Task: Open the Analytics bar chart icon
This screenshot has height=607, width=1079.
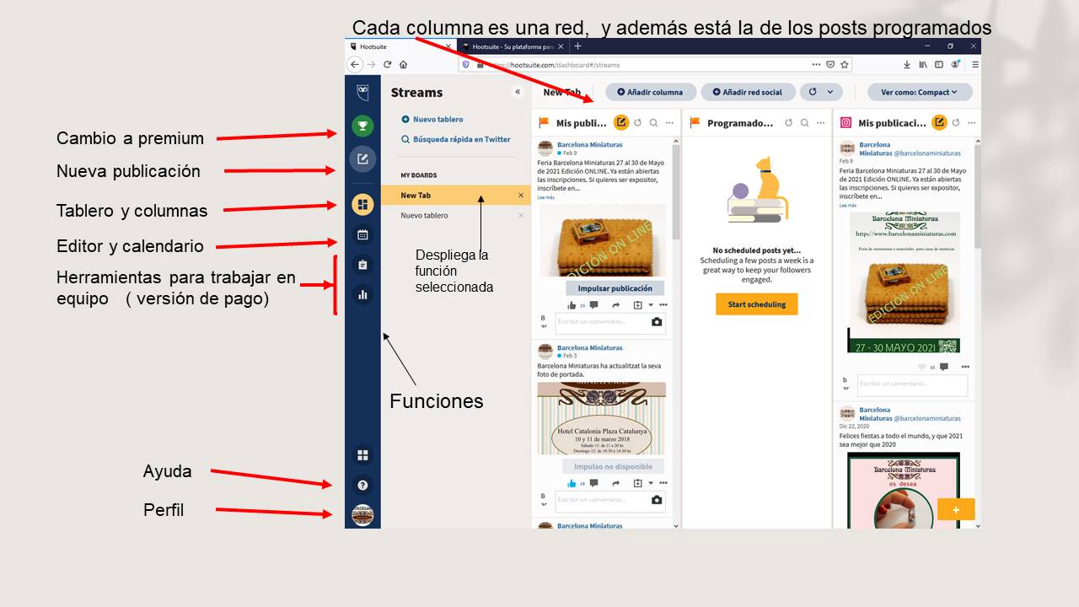Action: [x=362, y=295]
